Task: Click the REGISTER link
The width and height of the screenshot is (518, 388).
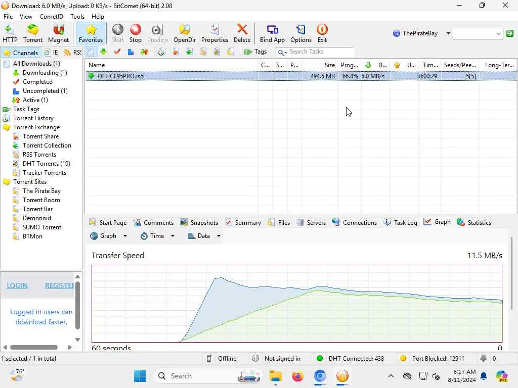Action: tap(60, 286)
